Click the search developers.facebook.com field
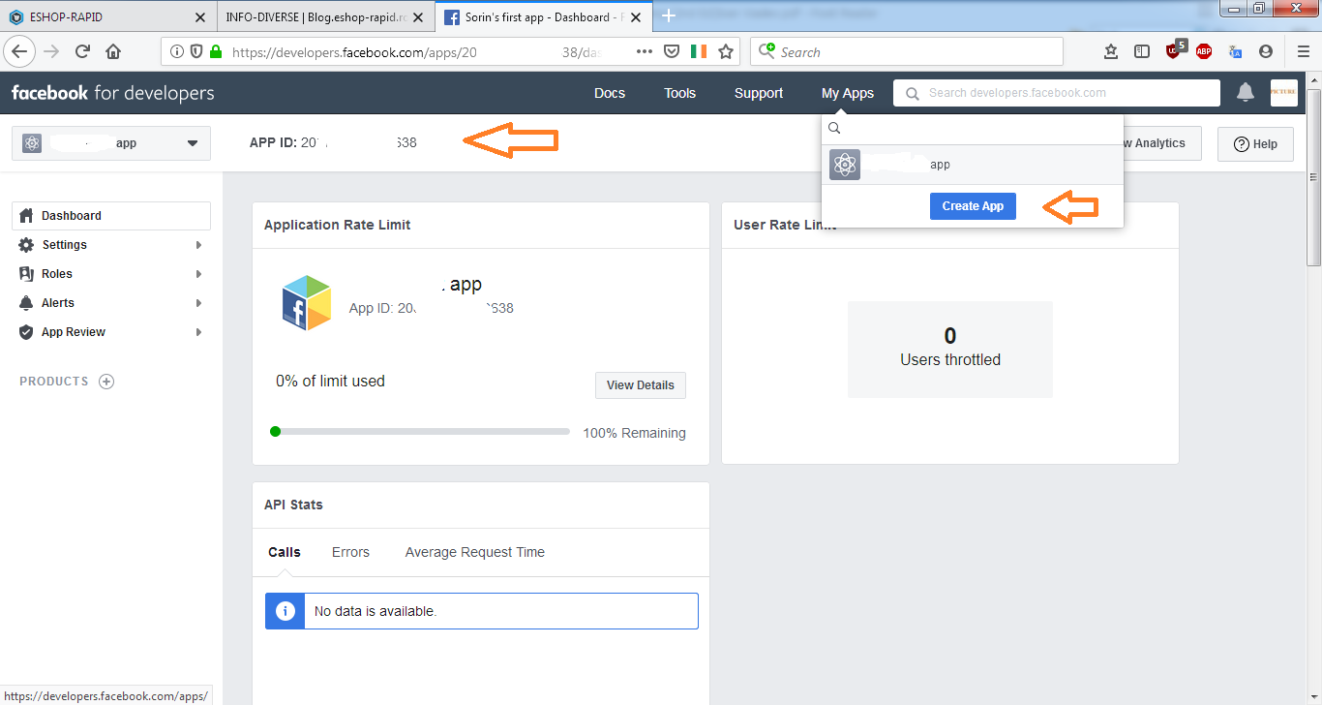 click(1057, 93)
